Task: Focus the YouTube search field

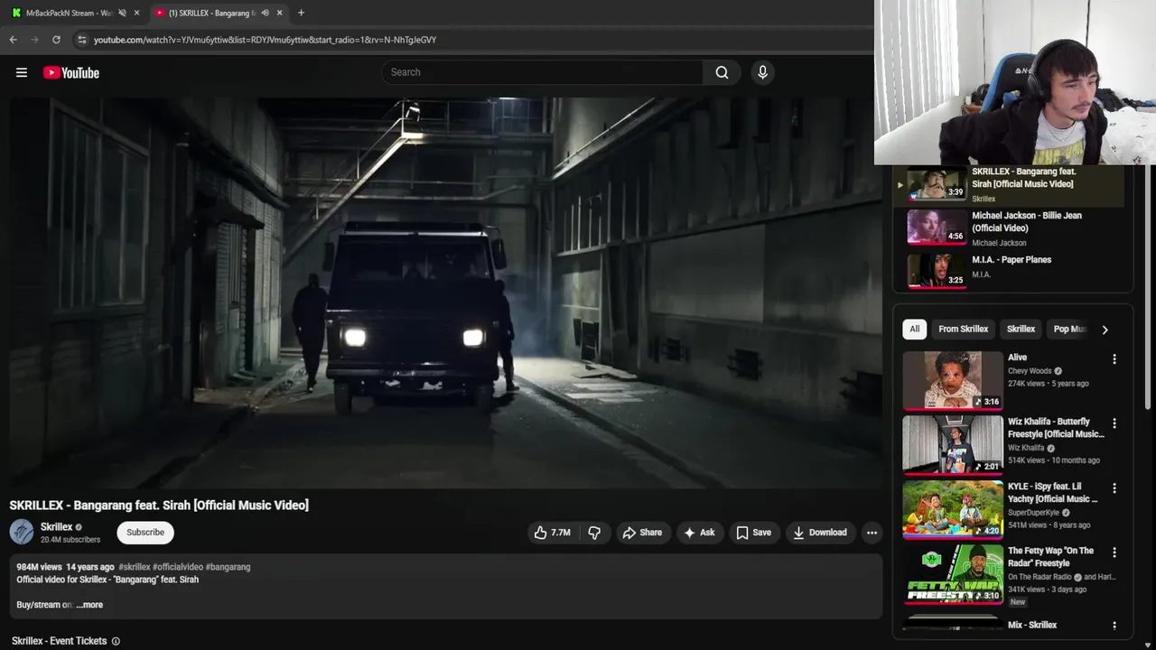Action: (x=542, y=72)
